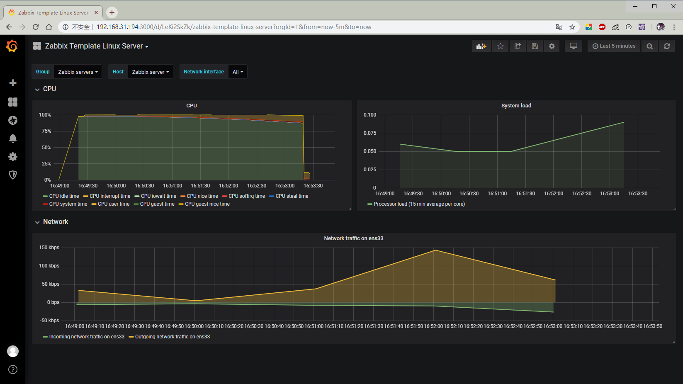Open the Group Zabbix servers dropdown

point(78,72)
